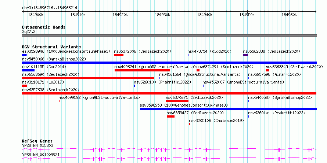
Task: Select the esv3598958 long blue bar
Action: pos(229,109)
